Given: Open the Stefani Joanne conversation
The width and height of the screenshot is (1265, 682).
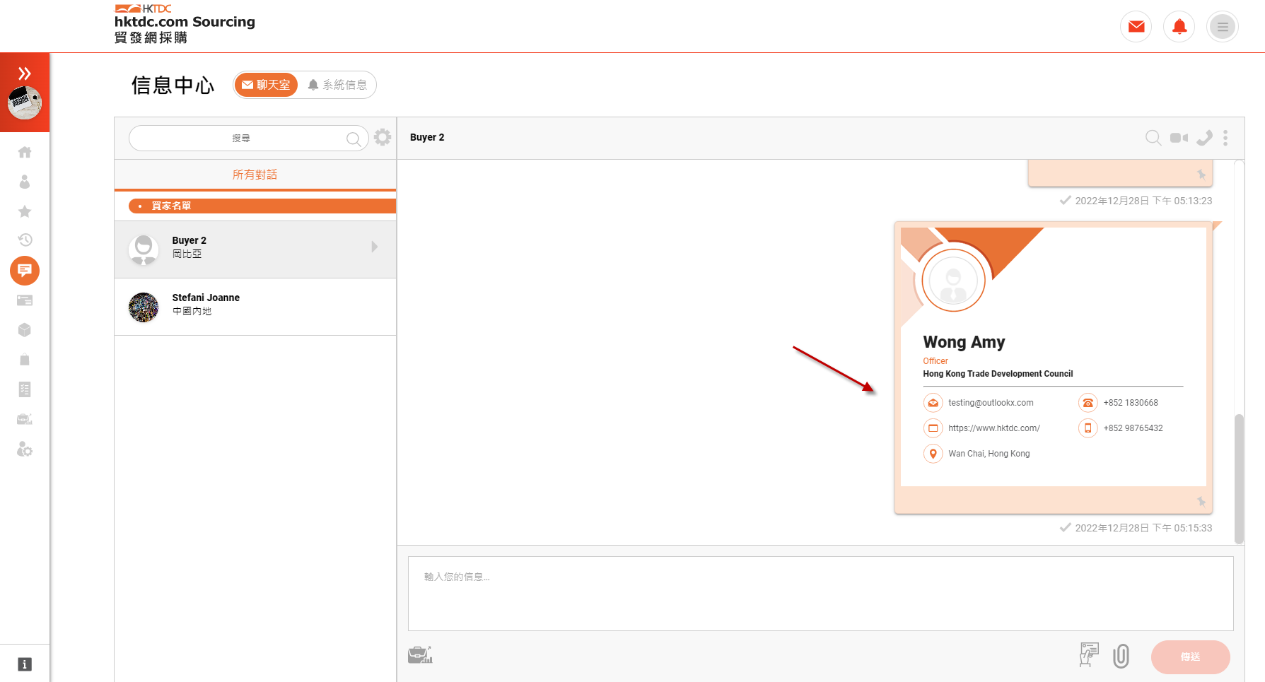Looking at the screenshot, I should pyautogui.click(x=255, y=307).
